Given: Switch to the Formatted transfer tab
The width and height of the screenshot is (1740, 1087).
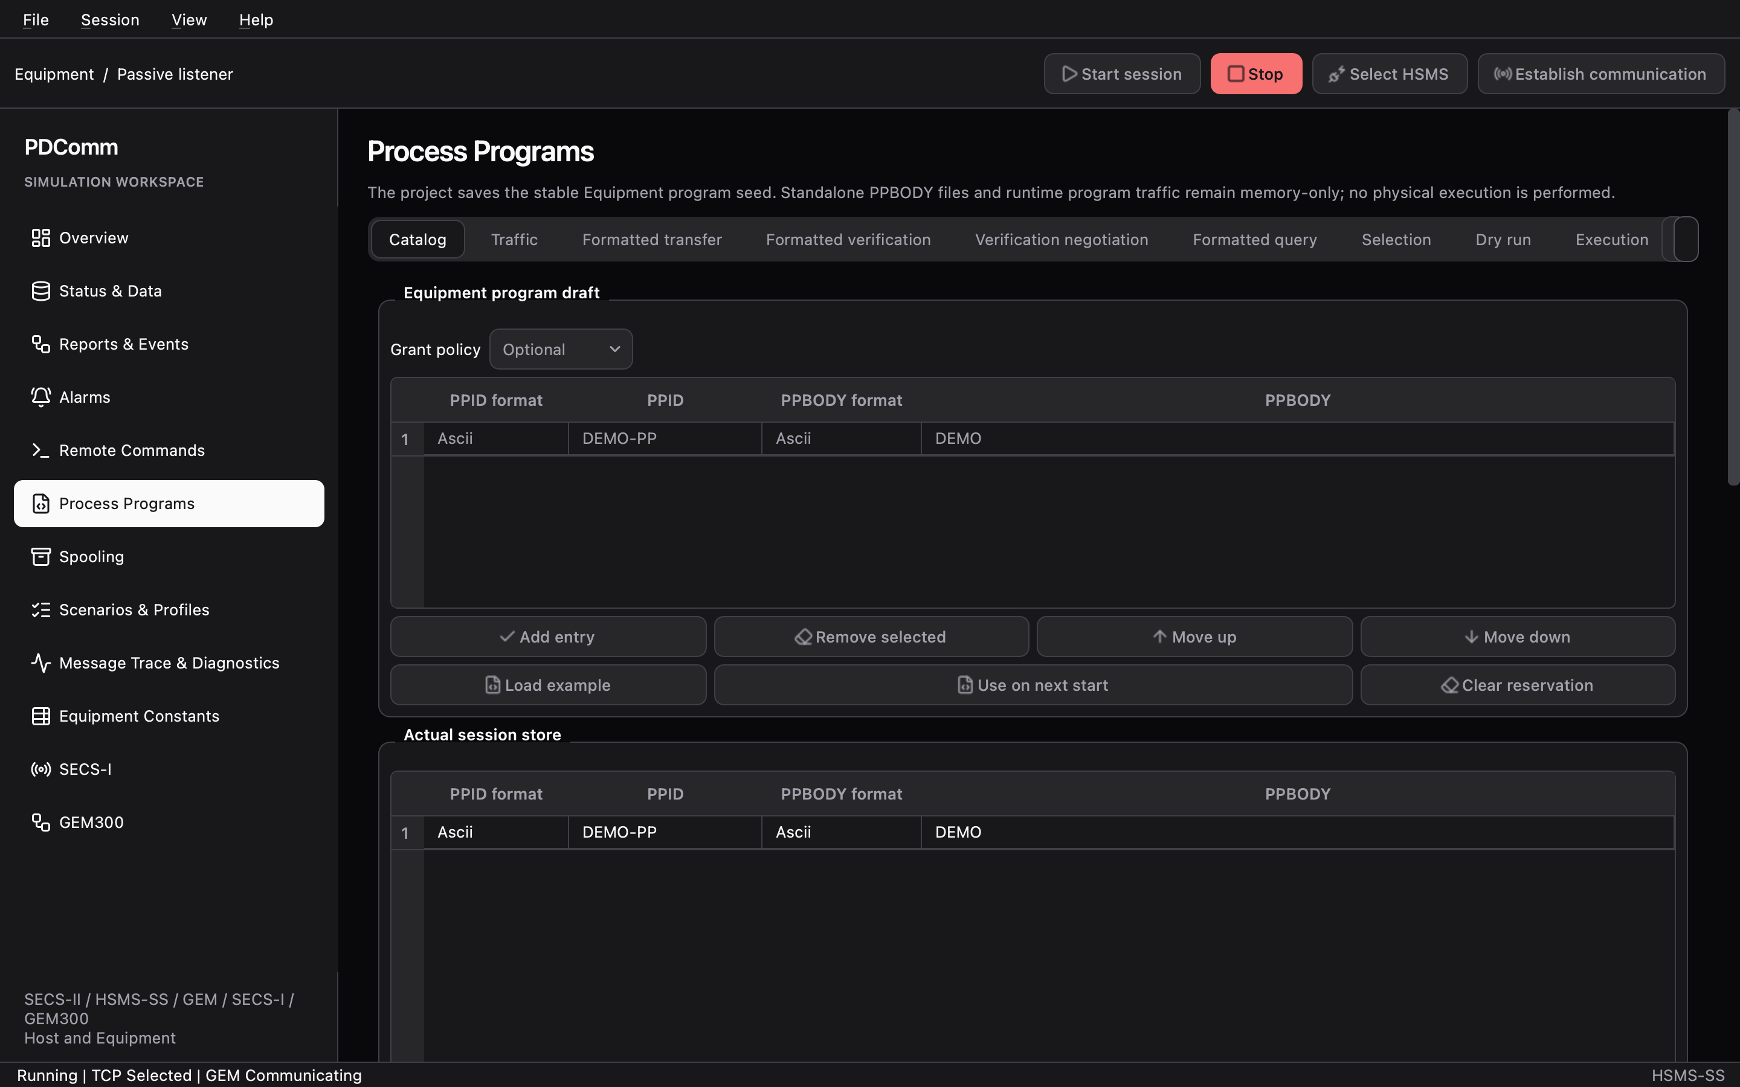Looking at the screenshot, I should (652, 239).
